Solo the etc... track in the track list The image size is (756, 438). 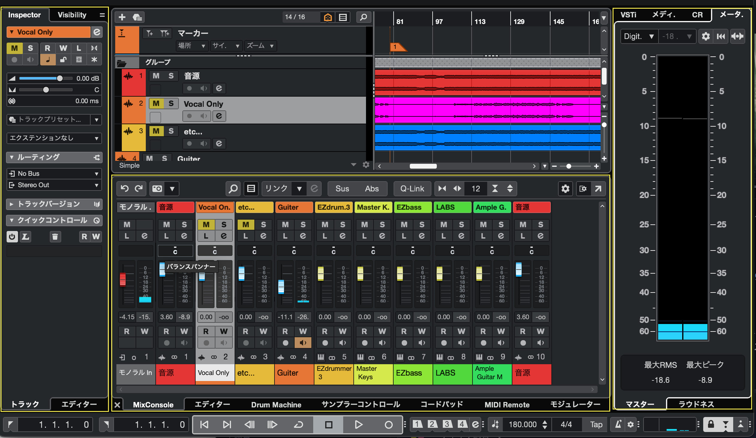(x=171, y=131)
